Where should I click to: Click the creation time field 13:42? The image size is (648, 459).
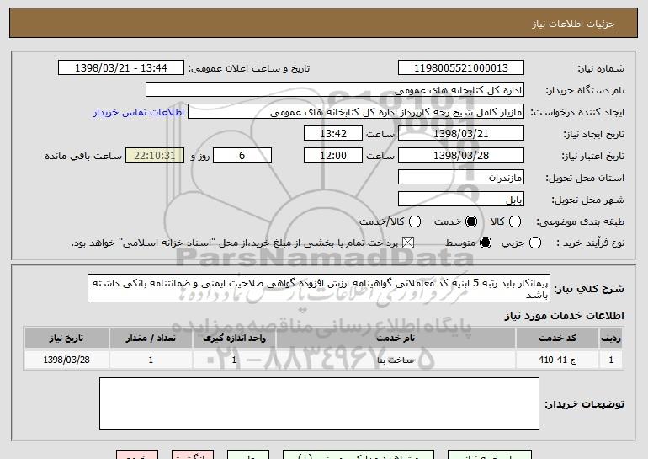tap(333, 134)
